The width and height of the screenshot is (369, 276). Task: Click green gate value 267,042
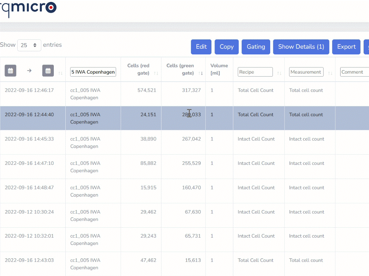[x=191, y=139]
